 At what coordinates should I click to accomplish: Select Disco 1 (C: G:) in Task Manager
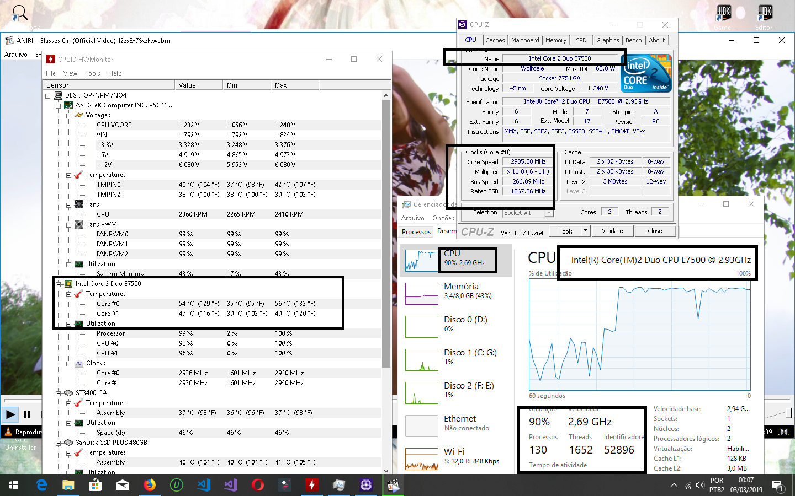456,359
